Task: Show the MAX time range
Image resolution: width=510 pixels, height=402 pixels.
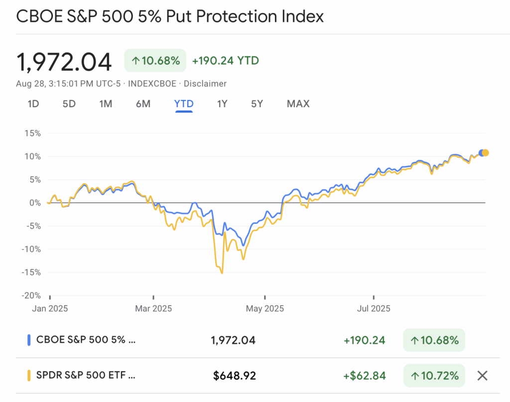Action: coord(298,104)
